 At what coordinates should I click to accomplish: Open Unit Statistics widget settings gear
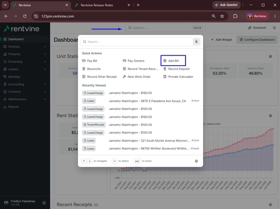click(x=270, y=57)
